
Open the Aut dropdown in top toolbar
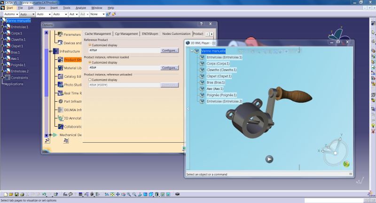[x=77, y=14]
